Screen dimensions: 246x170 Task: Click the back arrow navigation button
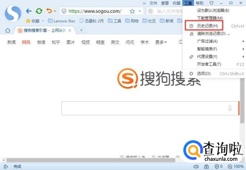point(29,11)
